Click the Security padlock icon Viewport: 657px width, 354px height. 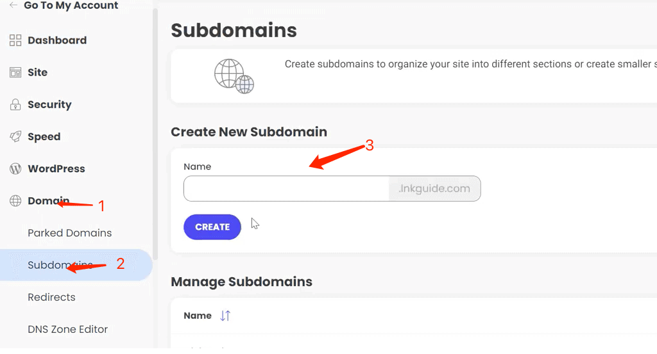(15, 104)
